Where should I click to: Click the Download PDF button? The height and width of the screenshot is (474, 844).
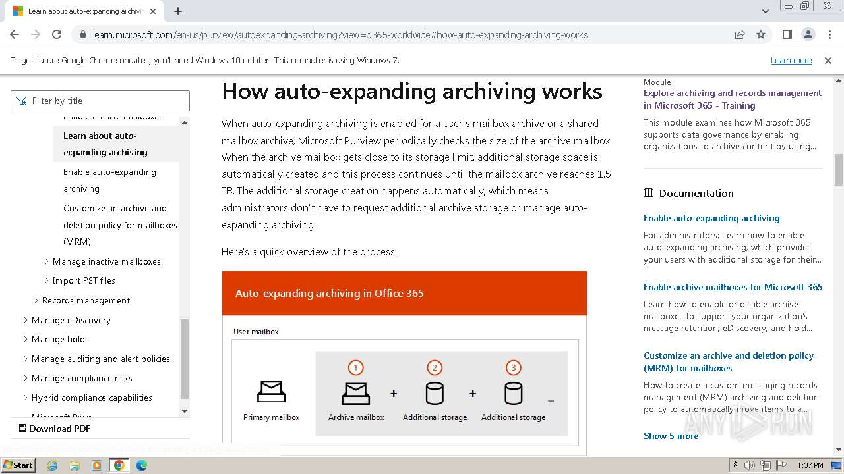(x=54, y=429)
